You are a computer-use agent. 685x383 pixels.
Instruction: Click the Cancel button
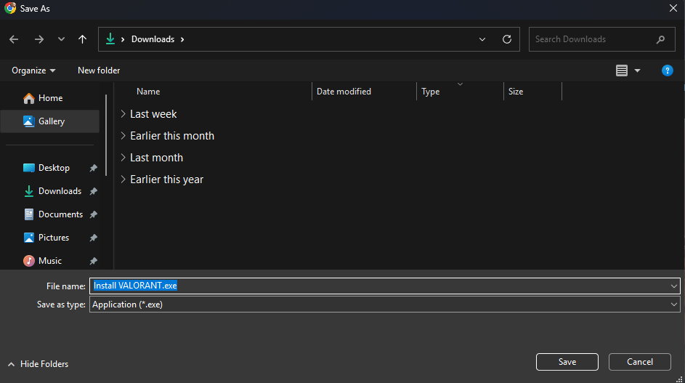pos(639,362)
